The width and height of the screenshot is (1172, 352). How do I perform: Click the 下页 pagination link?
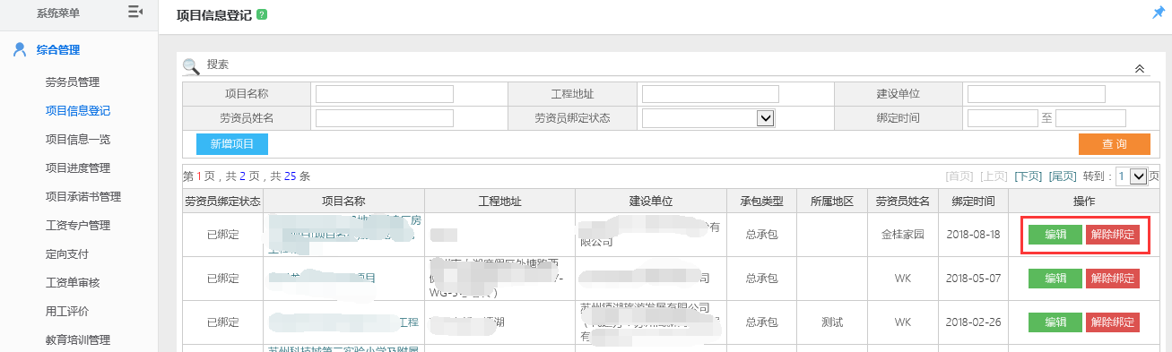coord(1028,176)
